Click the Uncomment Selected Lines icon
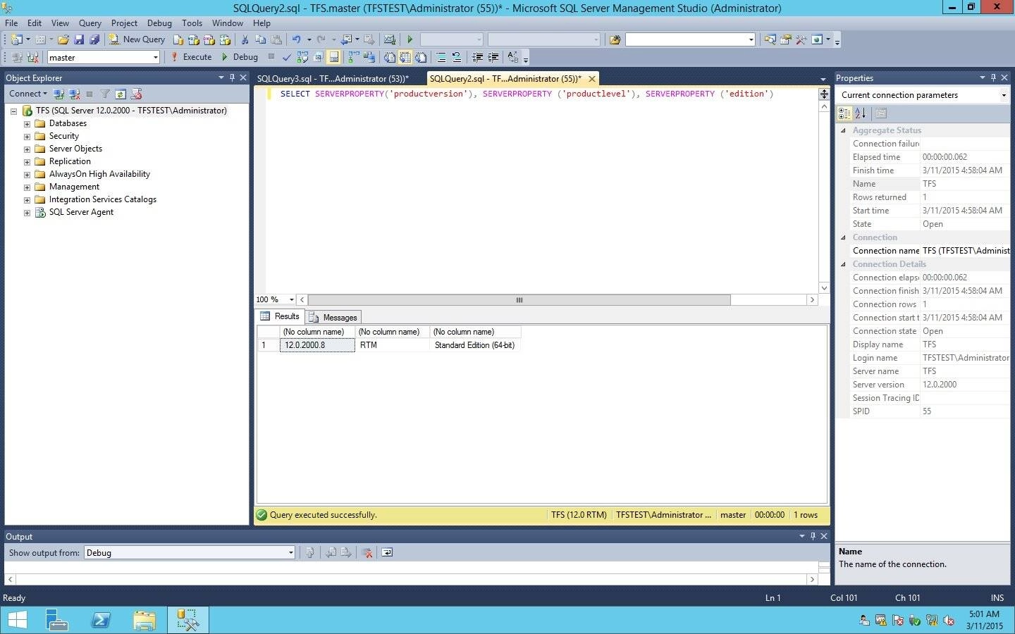The height and width of the screenshot is (634, 1015). point(457,57)
